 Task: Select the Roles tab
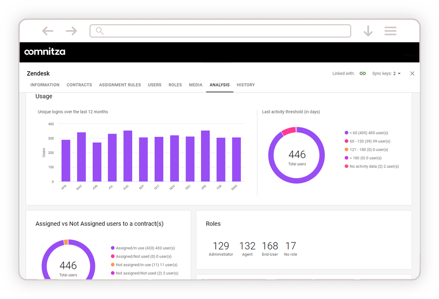pyautogui.click(x=175, y=85)
